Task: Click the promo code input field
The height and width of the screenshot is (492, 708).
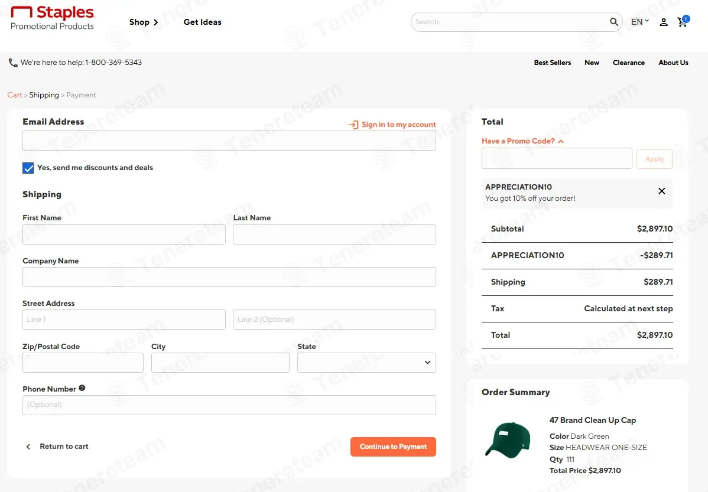Action: tap(557, 158)
